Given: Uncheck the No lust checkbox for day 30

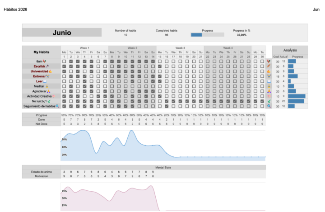Looking at the screenshot, I should (262, 101).
